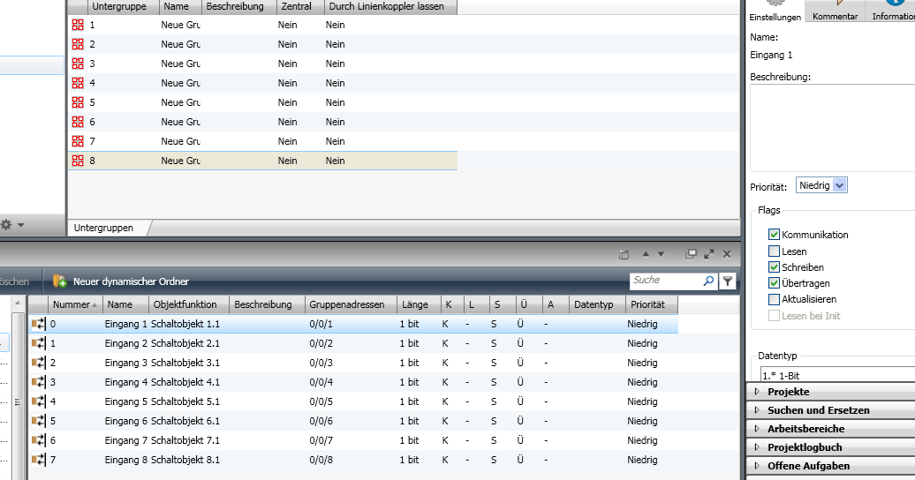Select the Untergruppen tab
The height and width of the screenshot is (480, 915).
(103, 228)
